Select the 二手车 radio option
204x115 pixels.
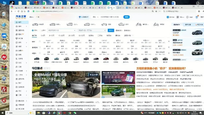(43, 30)
